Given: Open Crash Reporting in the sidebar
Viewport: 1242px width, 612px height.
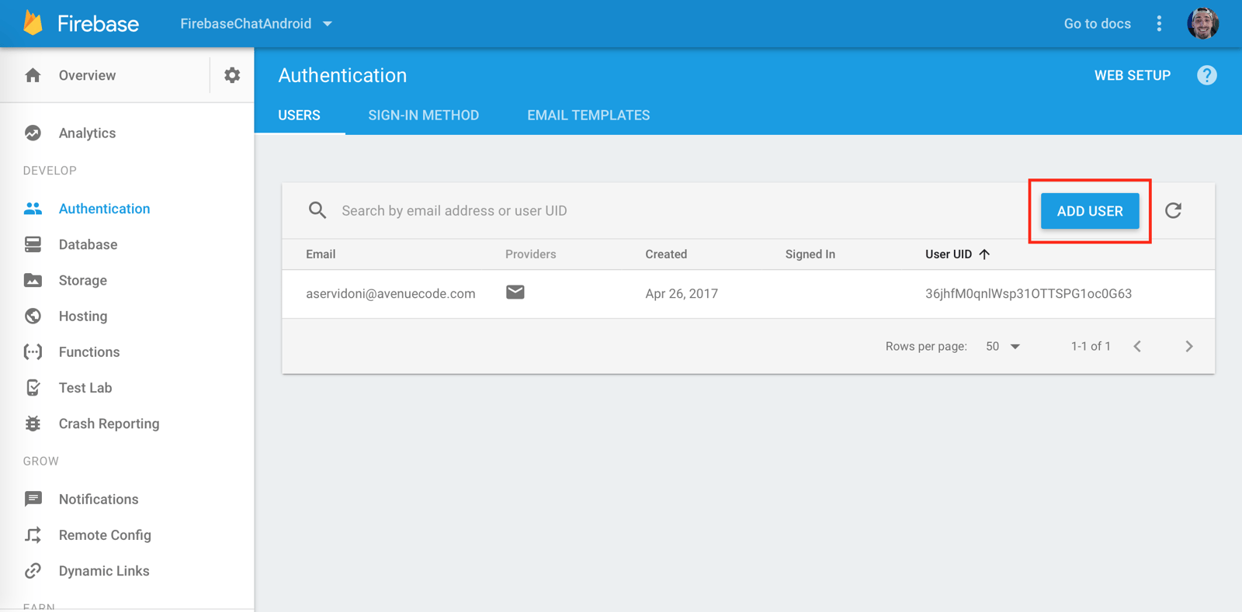Looking at the screenshot, I should tap(109, 424).
